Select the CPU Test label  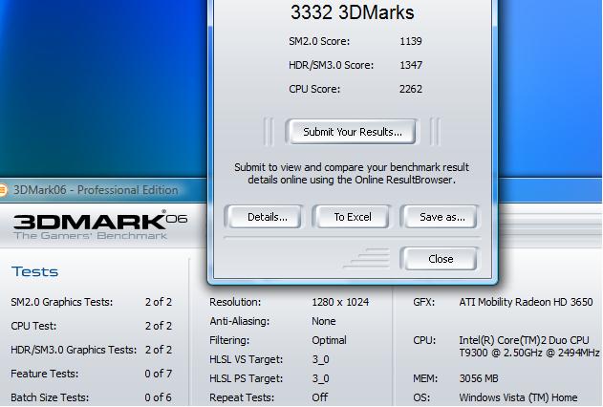coord(33,326)
